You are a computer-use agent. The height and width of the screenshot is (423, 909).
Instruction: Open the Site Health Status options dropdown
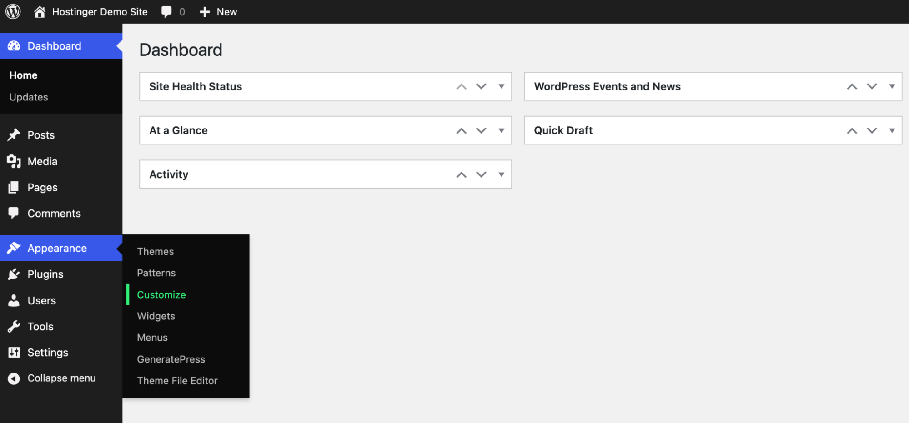(502, 86)
